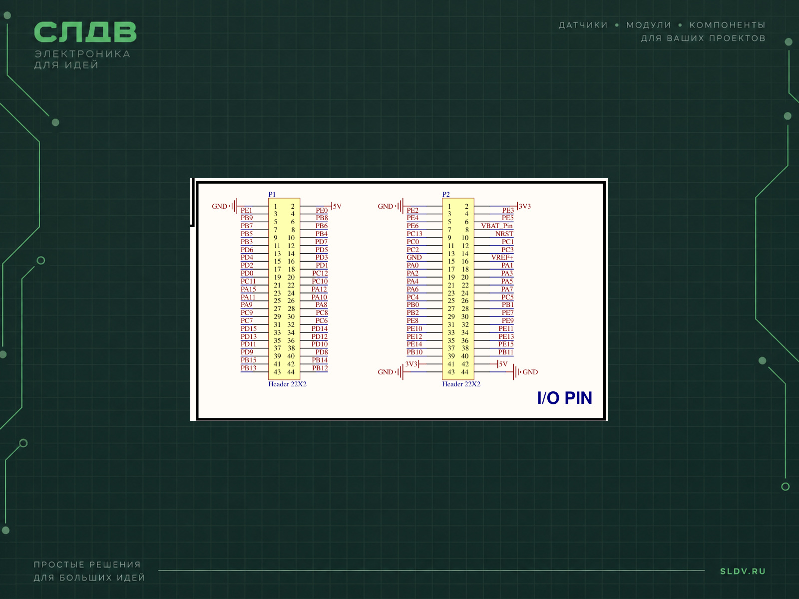The width and height of the screenshot is (799, 599).
Task: Select the PA0 pin label
Action: point(412,265)
